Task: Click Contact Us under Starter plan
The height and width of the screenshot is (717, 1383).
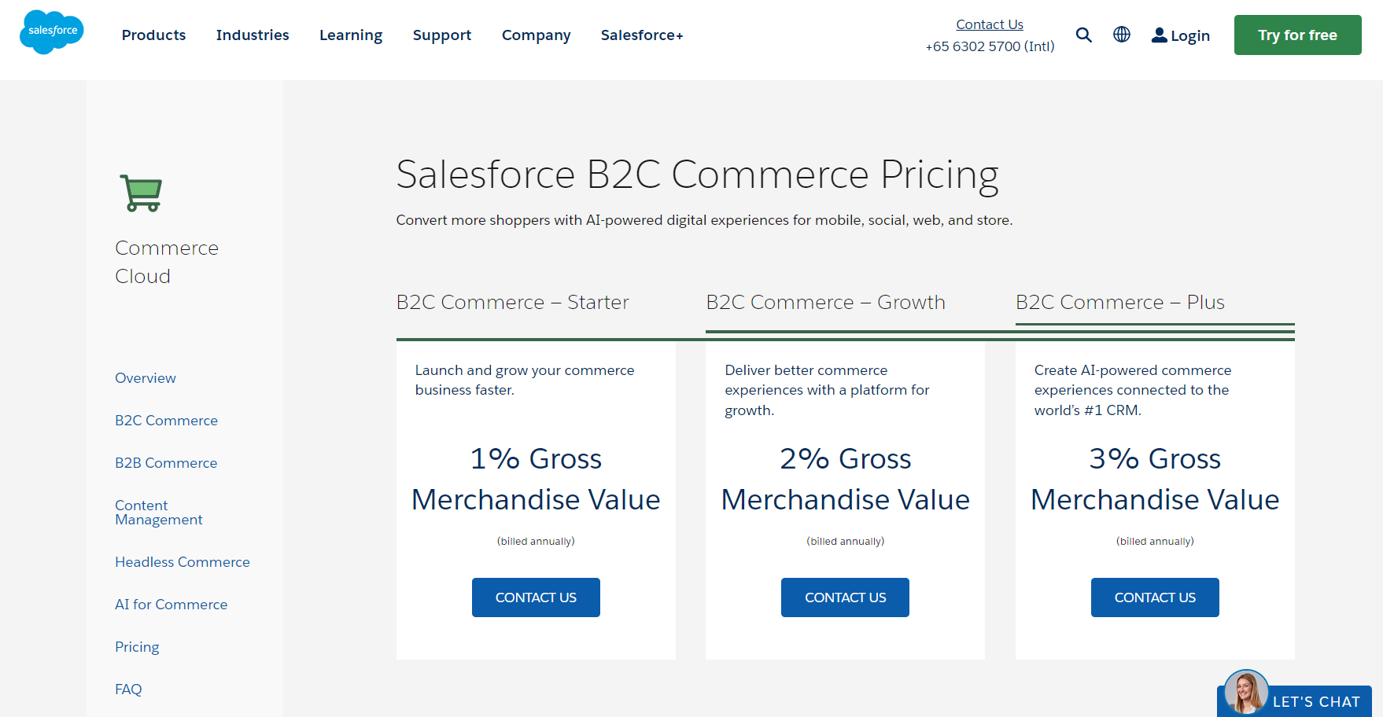Action: pyautogui.click(x=536, y=597)
